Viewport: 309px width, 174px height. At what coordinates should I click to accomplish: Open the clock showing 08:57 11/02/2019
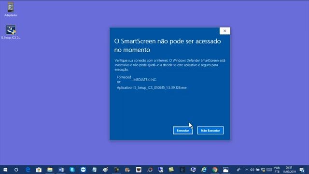289,170
